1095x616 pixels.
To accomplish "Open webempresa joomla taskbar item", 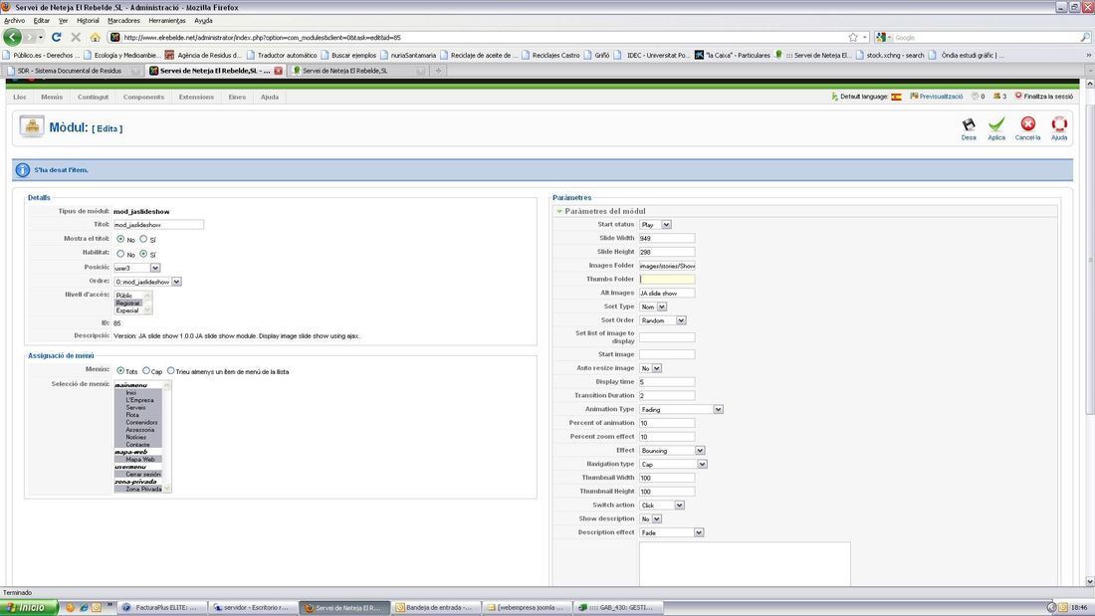I will (526, 608).
